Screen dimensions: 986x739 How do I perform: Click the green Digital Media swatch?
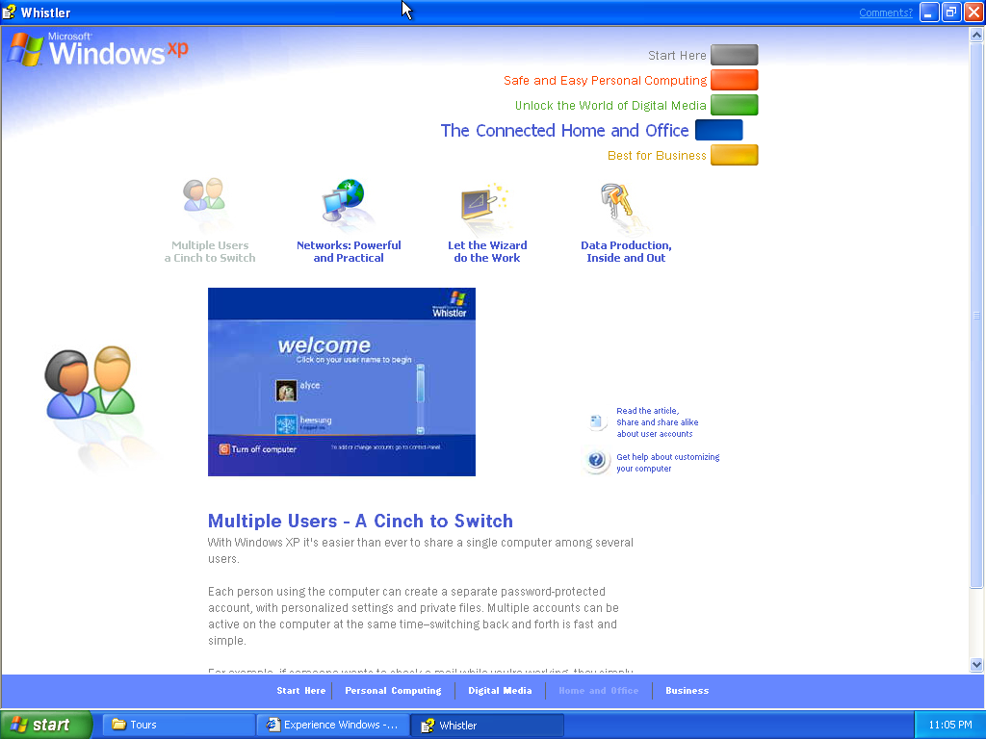(734, 105)
